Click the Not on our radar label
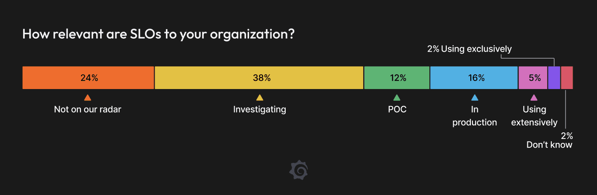The image size is (597, 195). point(88,109)
